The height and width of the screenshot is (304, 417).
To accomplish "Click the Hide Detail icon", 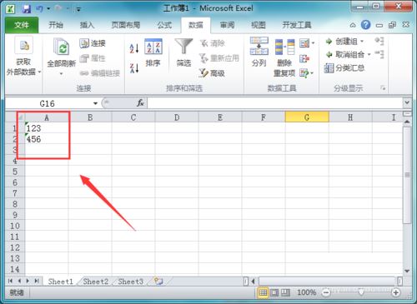I will [x=379, y=53].
